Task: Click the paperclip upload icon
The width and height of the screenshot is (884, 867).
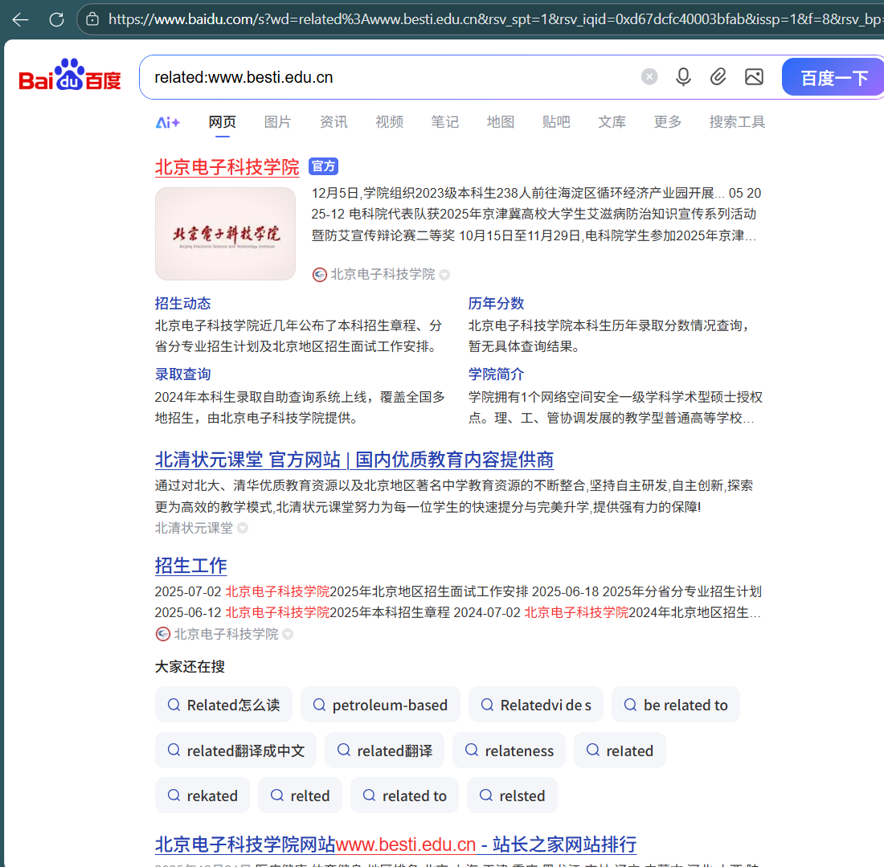Action: tap(718, 76)
